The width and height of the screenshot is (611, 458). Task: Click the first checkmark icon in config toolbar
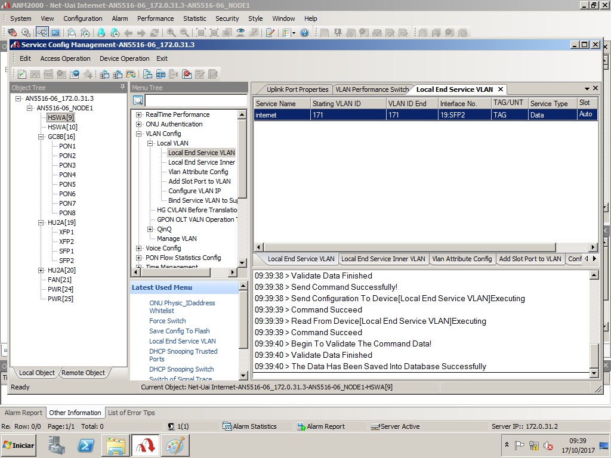coord(22,75)
